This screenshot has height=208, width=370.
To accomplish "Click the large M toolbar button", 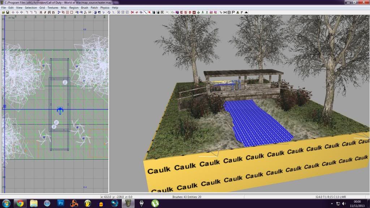I will point(225,12).
